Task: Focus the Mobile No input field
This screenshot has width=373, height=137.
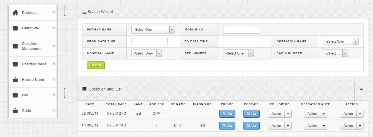Action: tap(241, 30)
